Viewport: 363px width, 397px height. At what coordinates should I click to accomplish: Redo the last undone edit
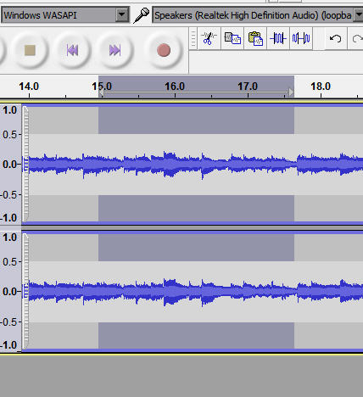pyautogui.click(x=357, y=38)
